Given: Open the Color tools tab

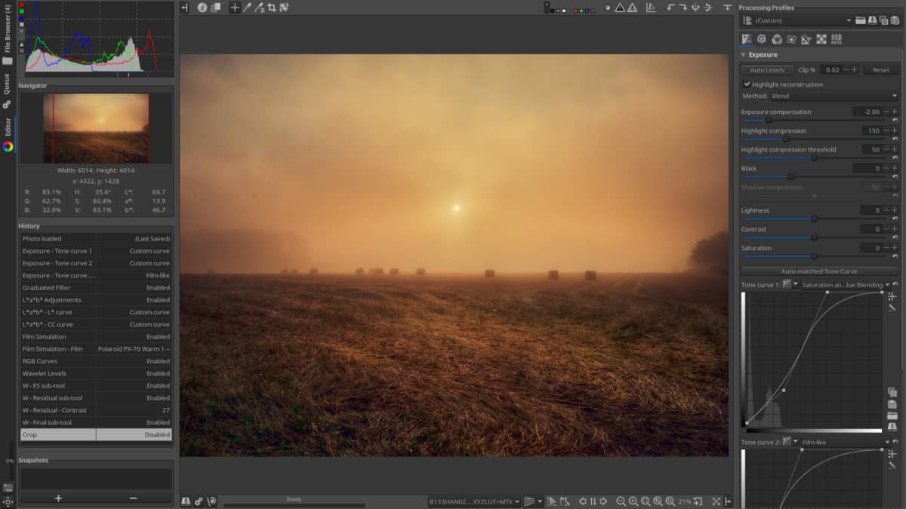Looking at the screenshot, I should (x=777, y=38).
